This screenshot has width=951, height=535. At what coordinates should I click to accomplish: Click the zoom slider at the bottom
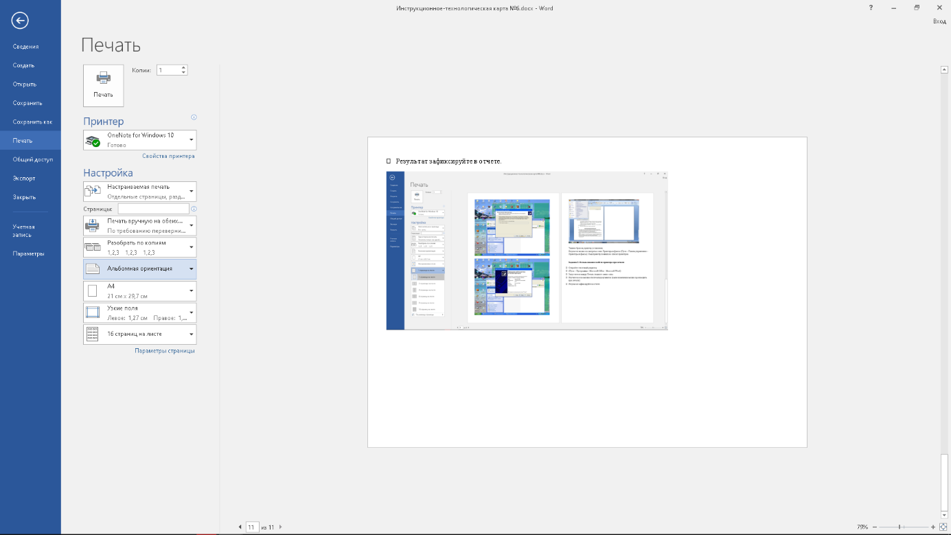900,527
